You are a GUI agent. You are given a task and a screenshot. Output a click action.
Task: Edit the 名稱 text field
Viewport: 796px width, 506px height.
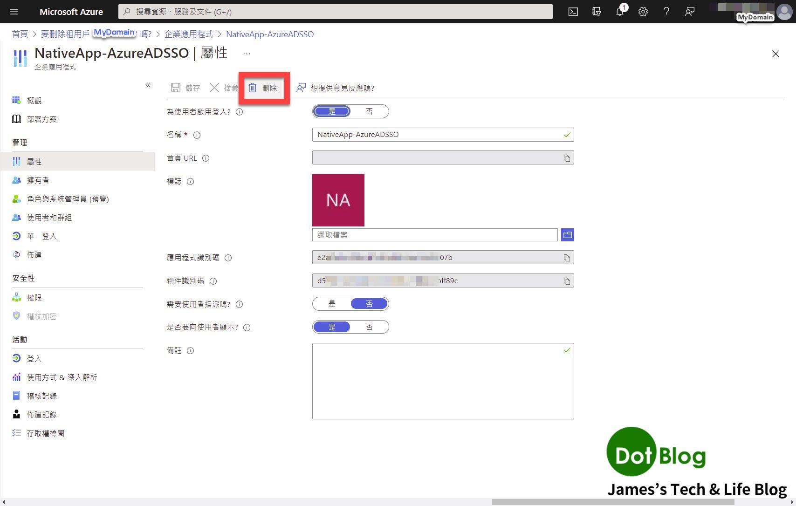pos(443,135)
